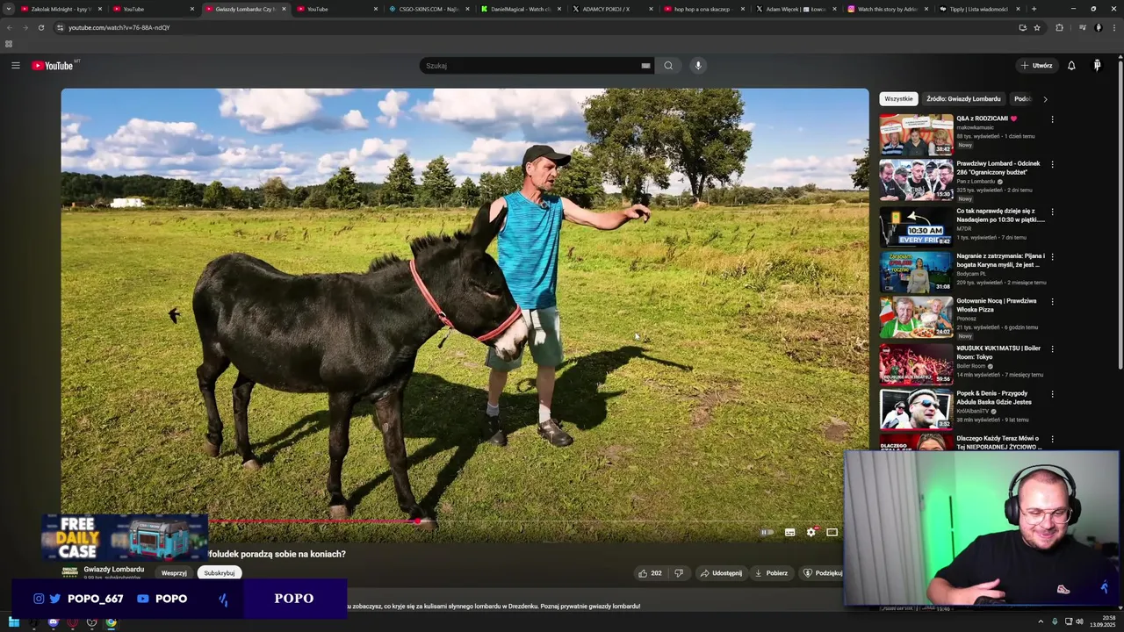Open the on-screen keyboard icon in search box
Viewport: 1124px width, 632px height.
[645, 66]
